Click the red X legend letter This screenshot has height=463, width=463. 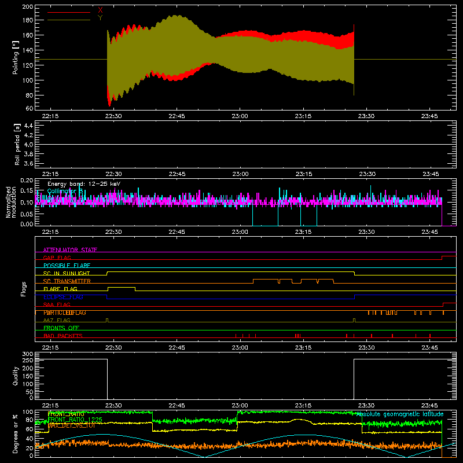[x=100, y=10]
